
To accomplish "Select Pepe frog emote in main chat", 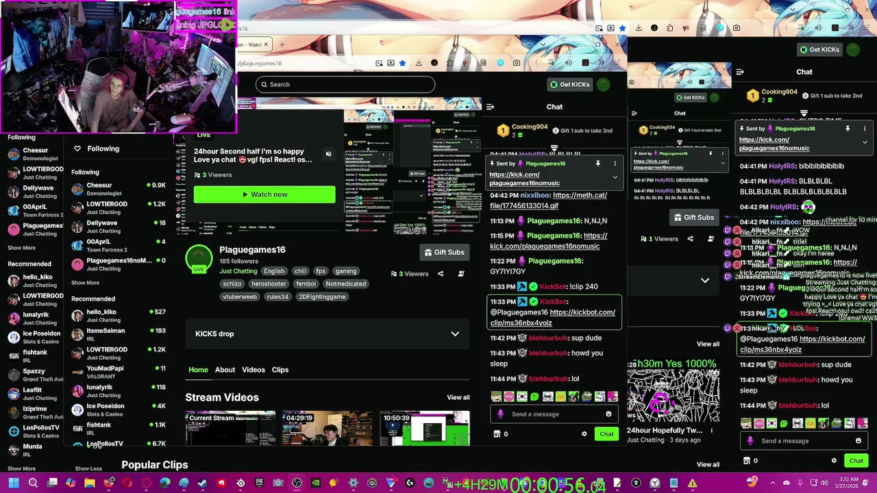I will pos(587,396).
